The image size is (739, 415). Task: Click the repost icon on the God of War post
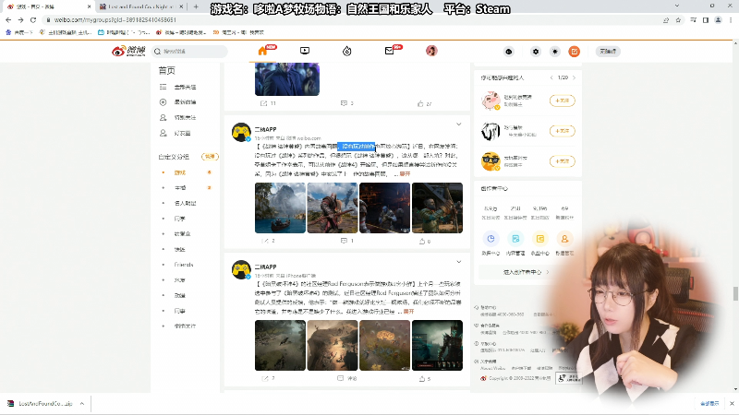coord(265,241)
